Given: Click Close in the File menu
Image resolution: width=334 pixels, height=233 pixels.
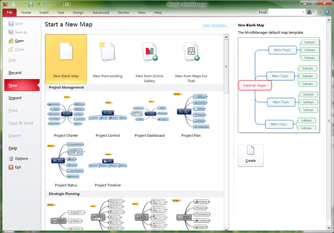Looking at the screenshot, I should [16, 49].
